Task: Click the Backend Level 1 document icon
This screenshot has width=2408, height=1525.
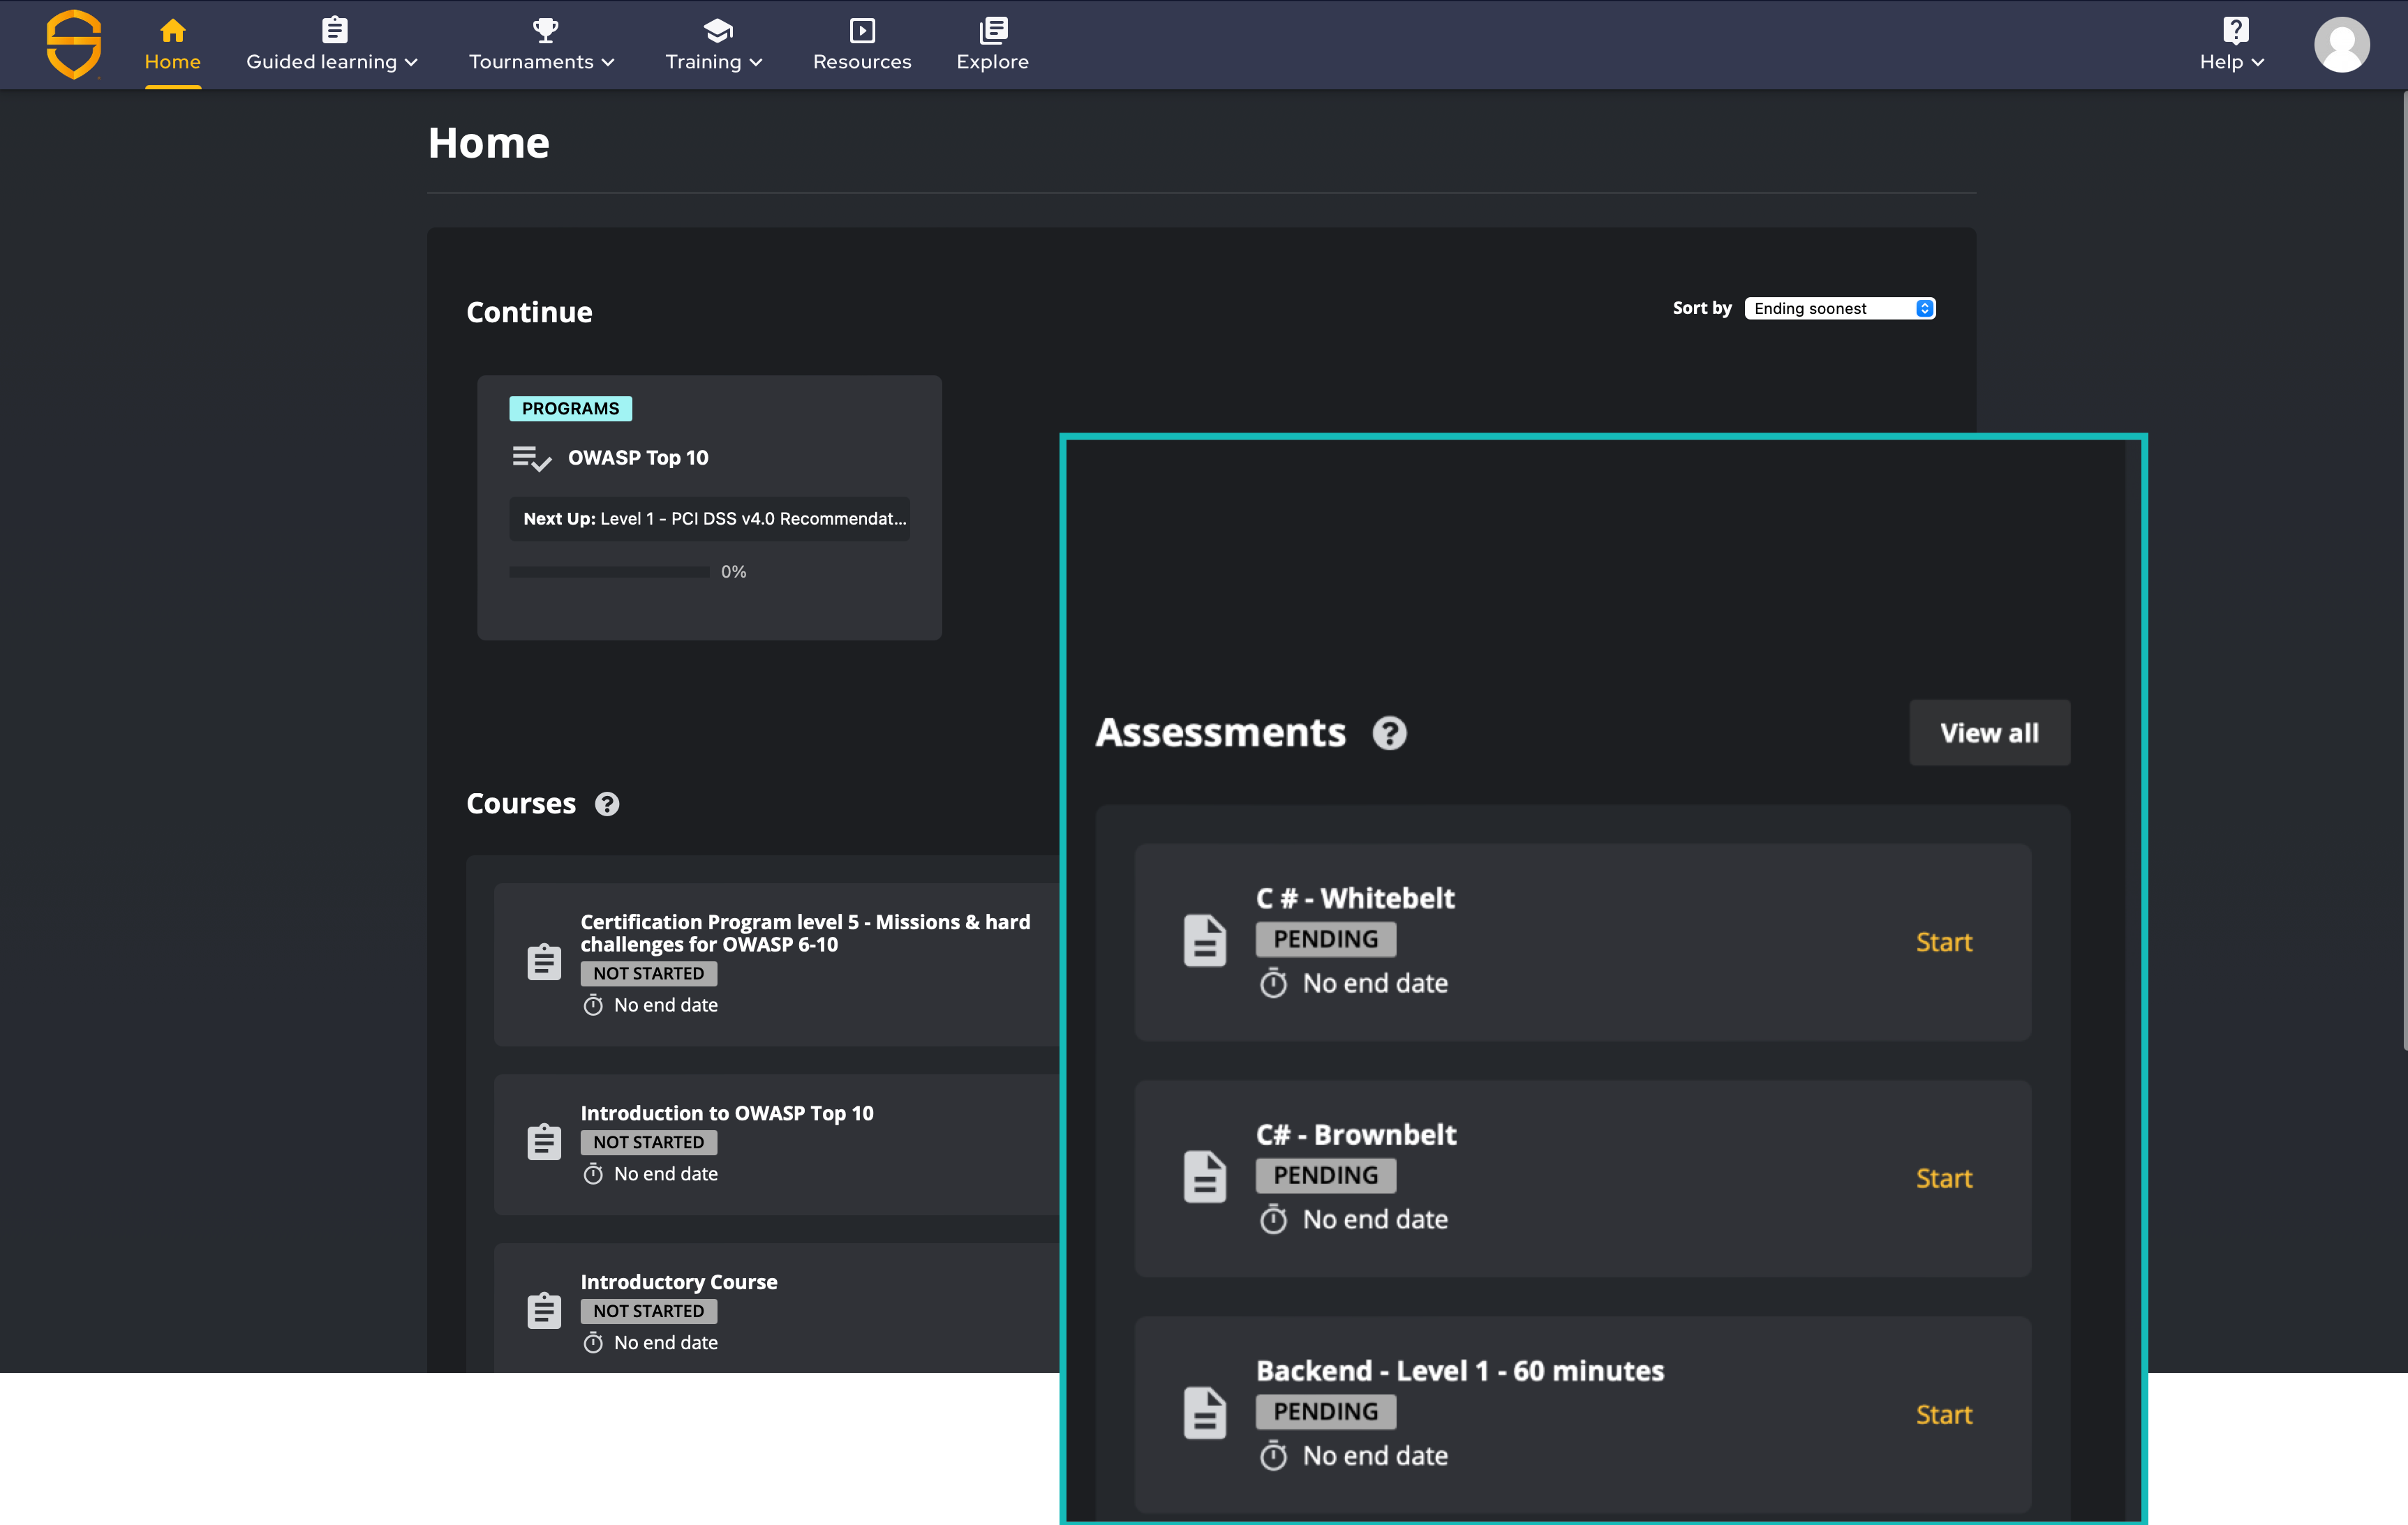Action: point(1205,1412)
